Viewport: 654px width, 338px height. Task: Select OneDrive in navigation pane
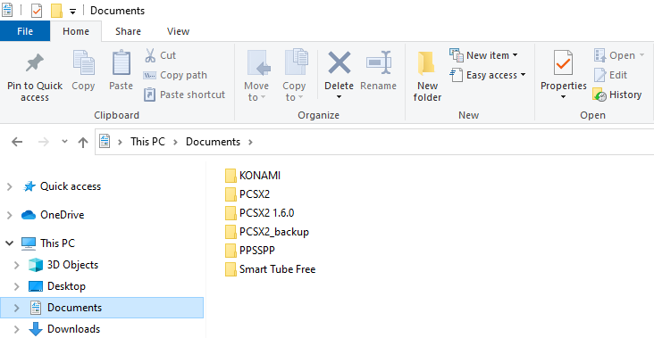click(x=53, y=215)
